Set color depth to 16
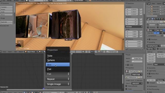Screen dimensions: 165x93 162,33
